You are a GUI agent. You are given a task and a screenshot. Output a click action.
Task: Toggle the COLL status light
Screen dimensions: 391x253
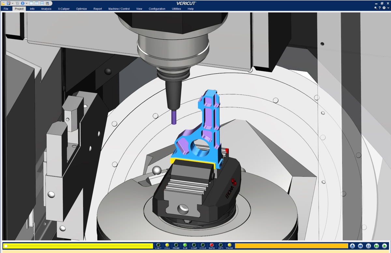click(x=167, y=245)
